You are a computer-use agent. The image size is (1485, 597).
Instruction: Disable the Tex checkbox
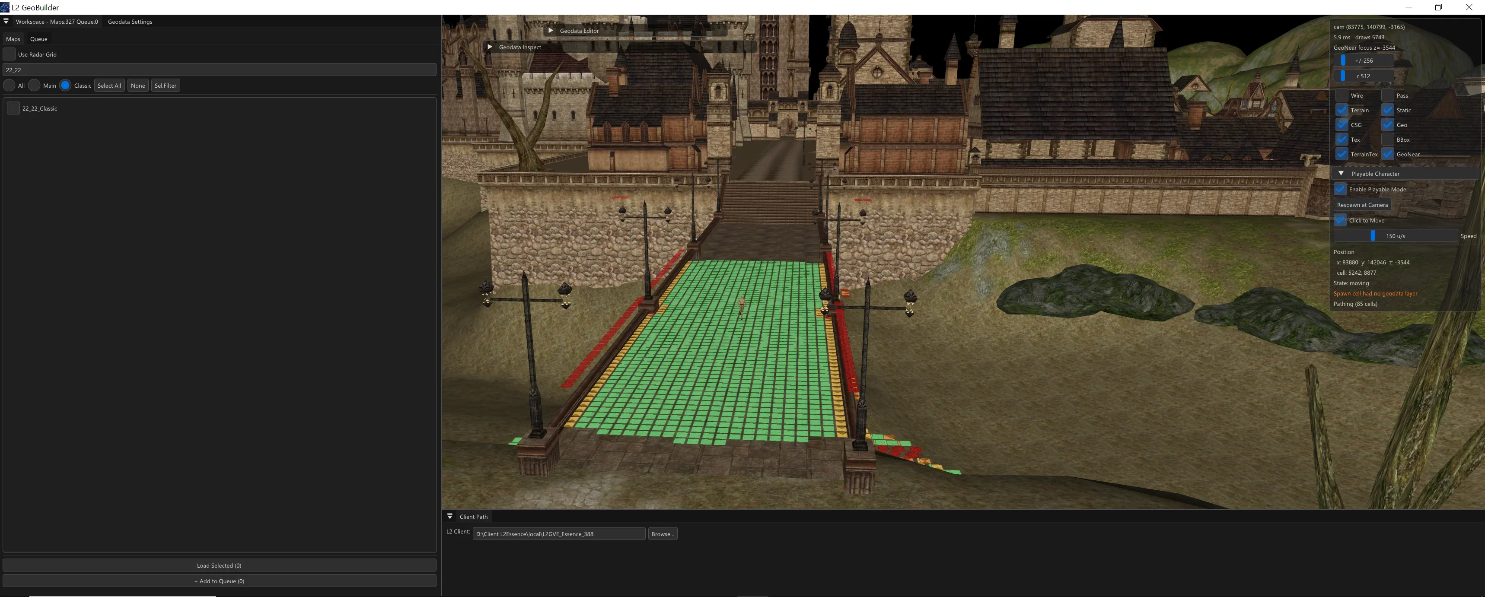coord(1342,140)
